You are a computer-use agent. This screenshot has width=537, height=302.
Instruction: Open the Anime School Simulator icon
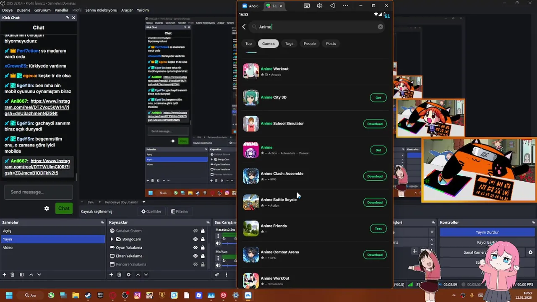pyautogui.click(x=251, y=124)
